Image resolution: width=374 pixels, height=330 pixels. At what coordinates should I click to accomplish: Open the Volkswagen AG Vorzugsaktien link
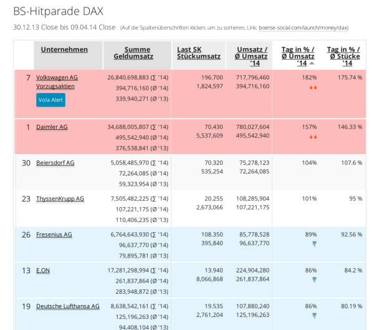click(x=57, y=82)
